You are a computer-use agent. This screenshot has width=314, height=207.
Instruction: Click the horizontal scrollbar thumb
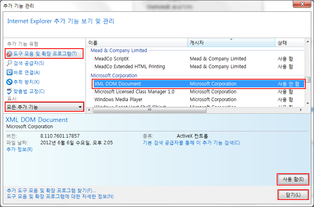pos(150,110)
